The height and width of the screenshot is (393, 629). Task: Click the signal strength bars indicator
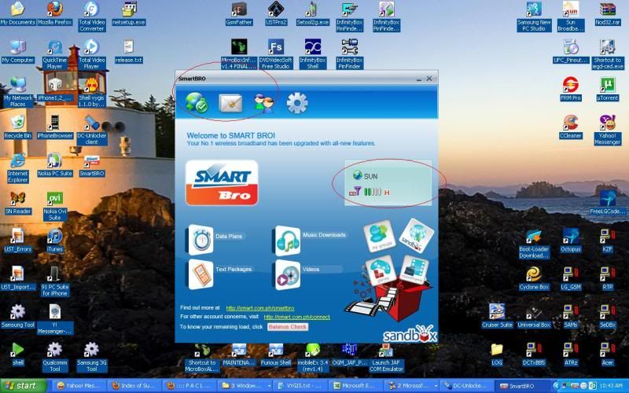point(372,193)
